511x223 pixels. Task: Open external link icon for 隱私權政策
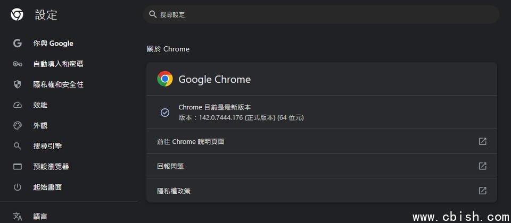[x=482, y=191]
